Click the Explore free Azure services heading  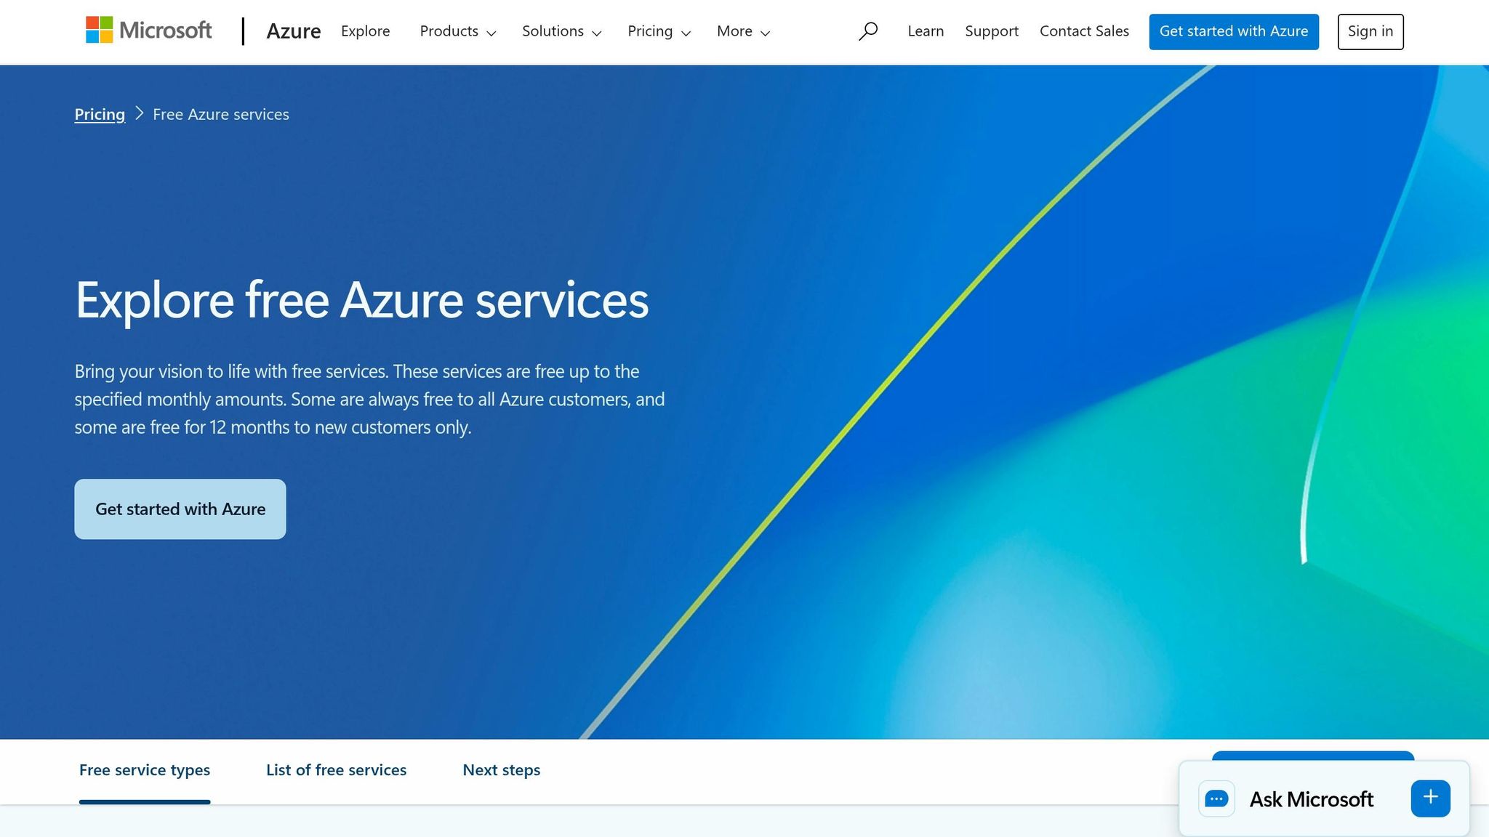[362, 299]
